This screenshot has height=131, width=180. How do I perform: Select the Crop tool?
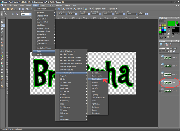pyautogui.click(x=2, y=35)
